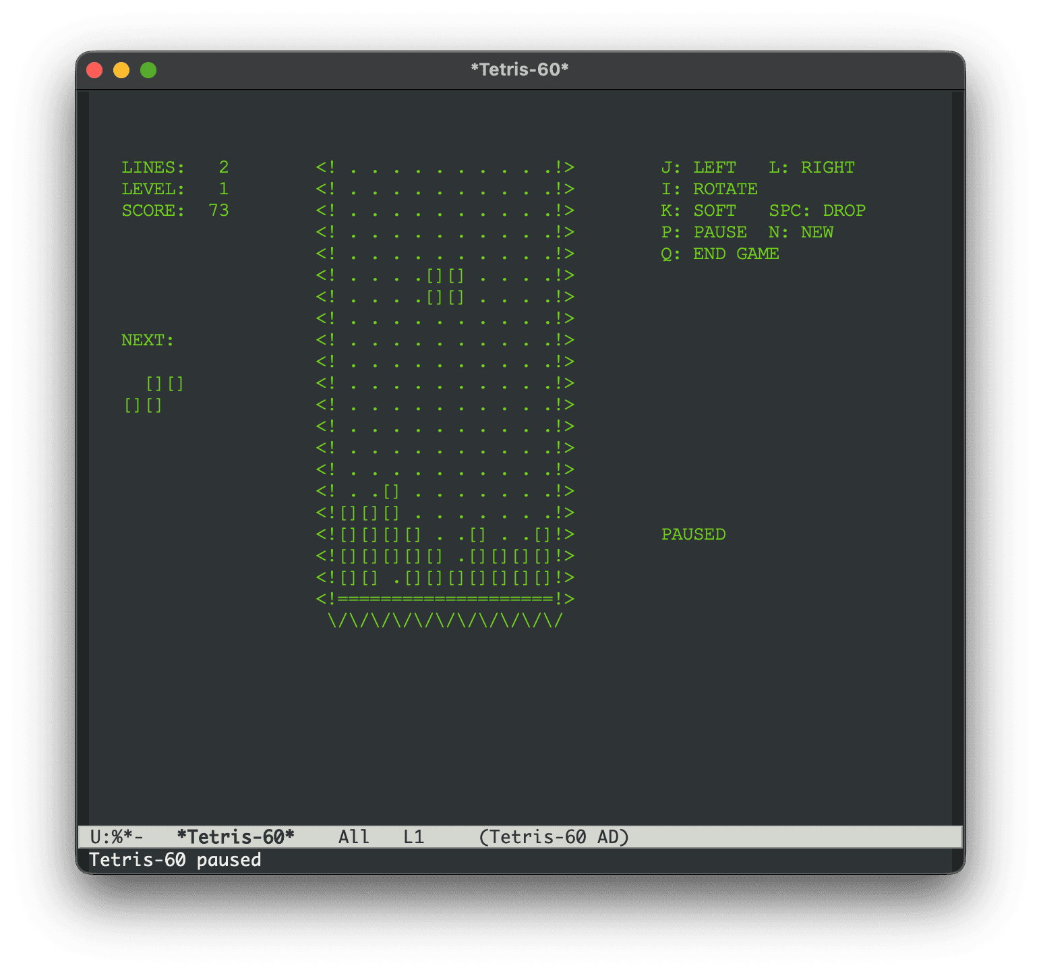Click the *Tetris-60* buffer name in the mode line
This screenshot has width=1041, height=974.
point(235,837)
